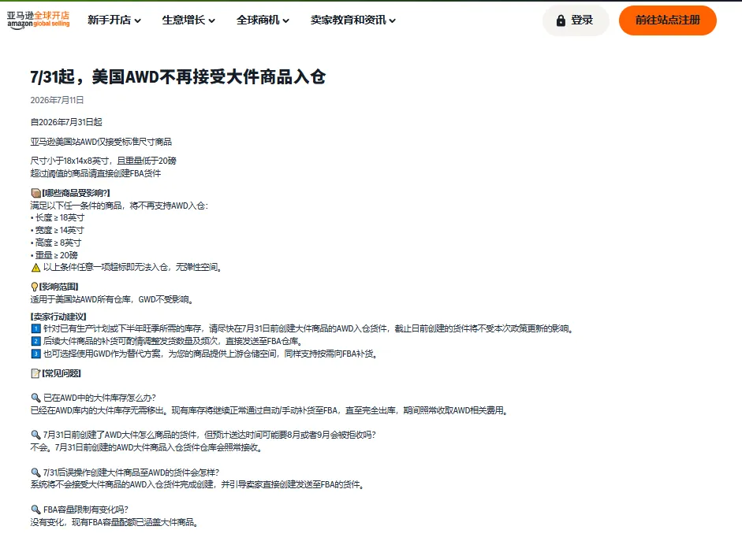Click the answer 没有变化,现有FBA容量配额已涵盖大件商品
The width and height of the screenshot is (742, 541).
(x=114, y=522)
